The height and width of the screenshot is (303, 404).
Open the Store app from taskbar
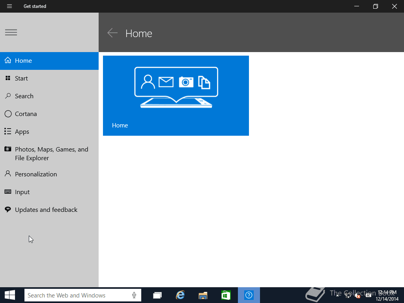[x=226, y=295]
